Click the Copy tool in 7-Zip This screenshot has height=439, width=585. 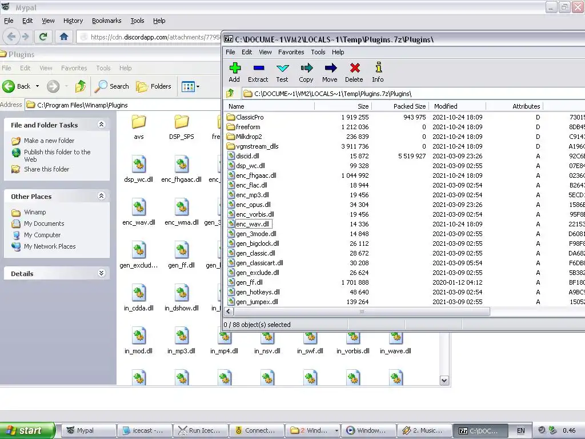tap(306, 73)
